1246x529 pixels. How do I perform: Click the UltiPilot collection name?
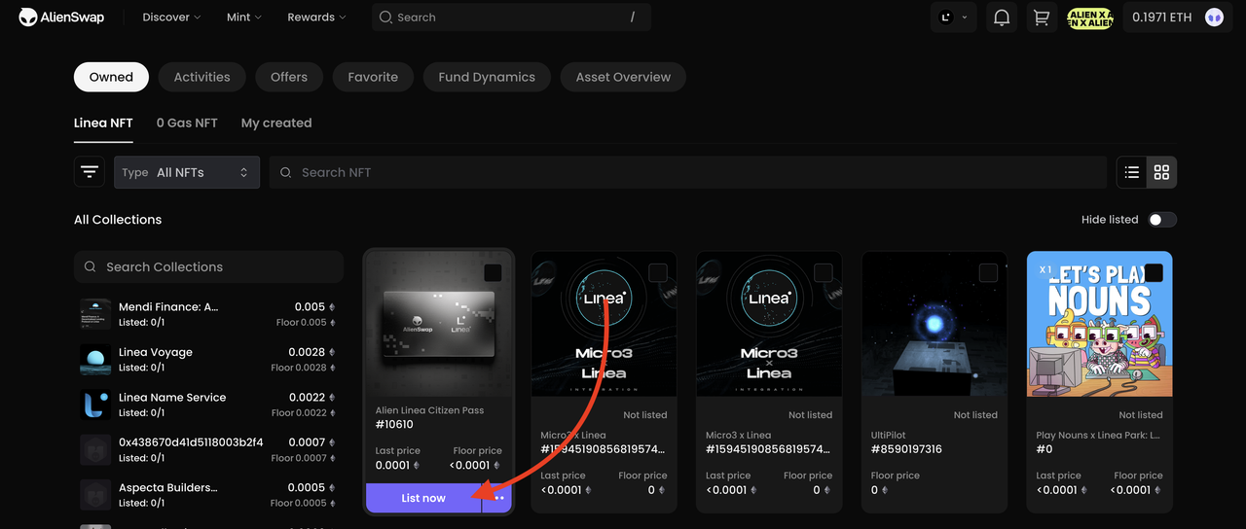889,436
